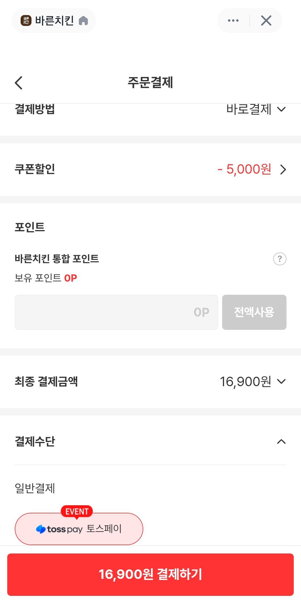Tap the 바른치킨 brand logo icon
The image size is (301, 614).
click(x=26, y=20)
